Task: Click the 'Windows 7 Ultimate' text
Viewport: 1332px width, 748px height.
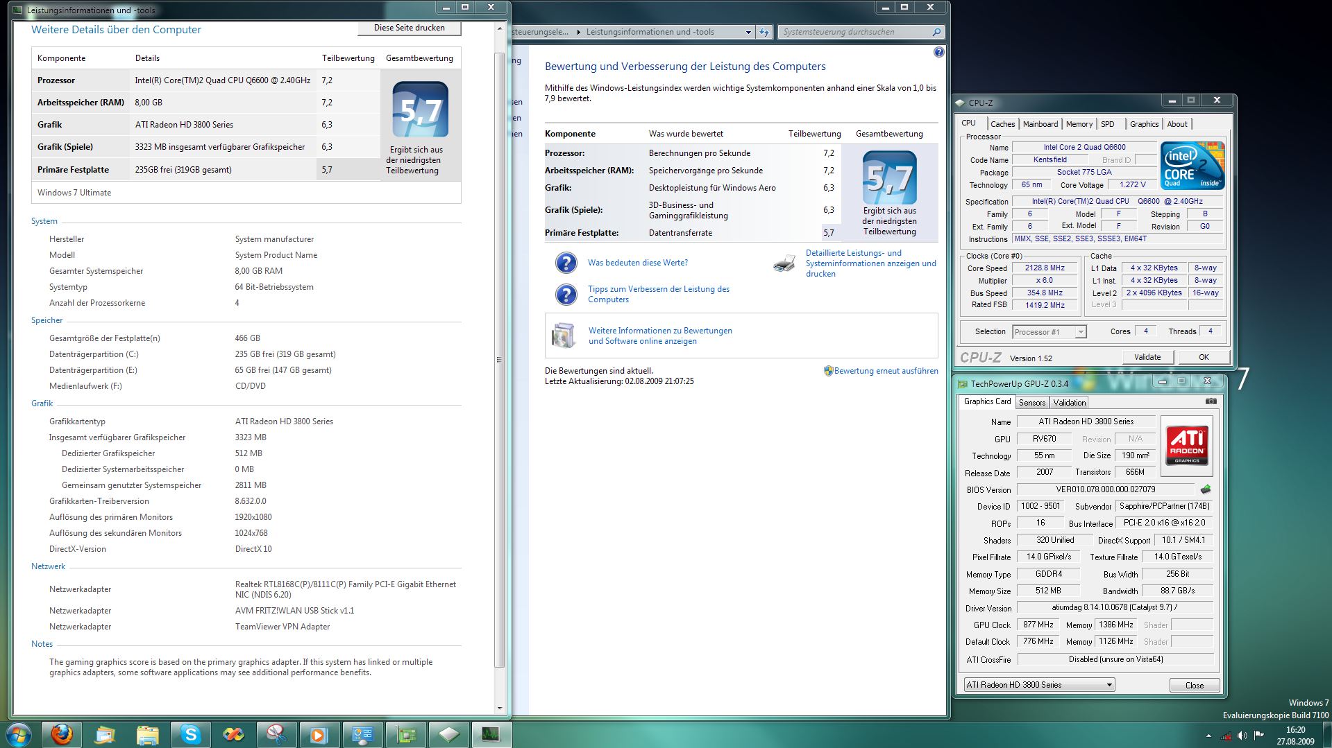Action: (74, 193)
